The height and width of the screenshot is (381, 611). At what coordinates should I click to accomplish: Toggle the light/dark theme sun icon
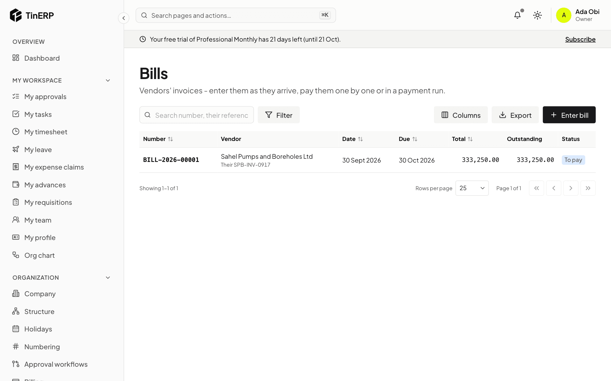537,15
